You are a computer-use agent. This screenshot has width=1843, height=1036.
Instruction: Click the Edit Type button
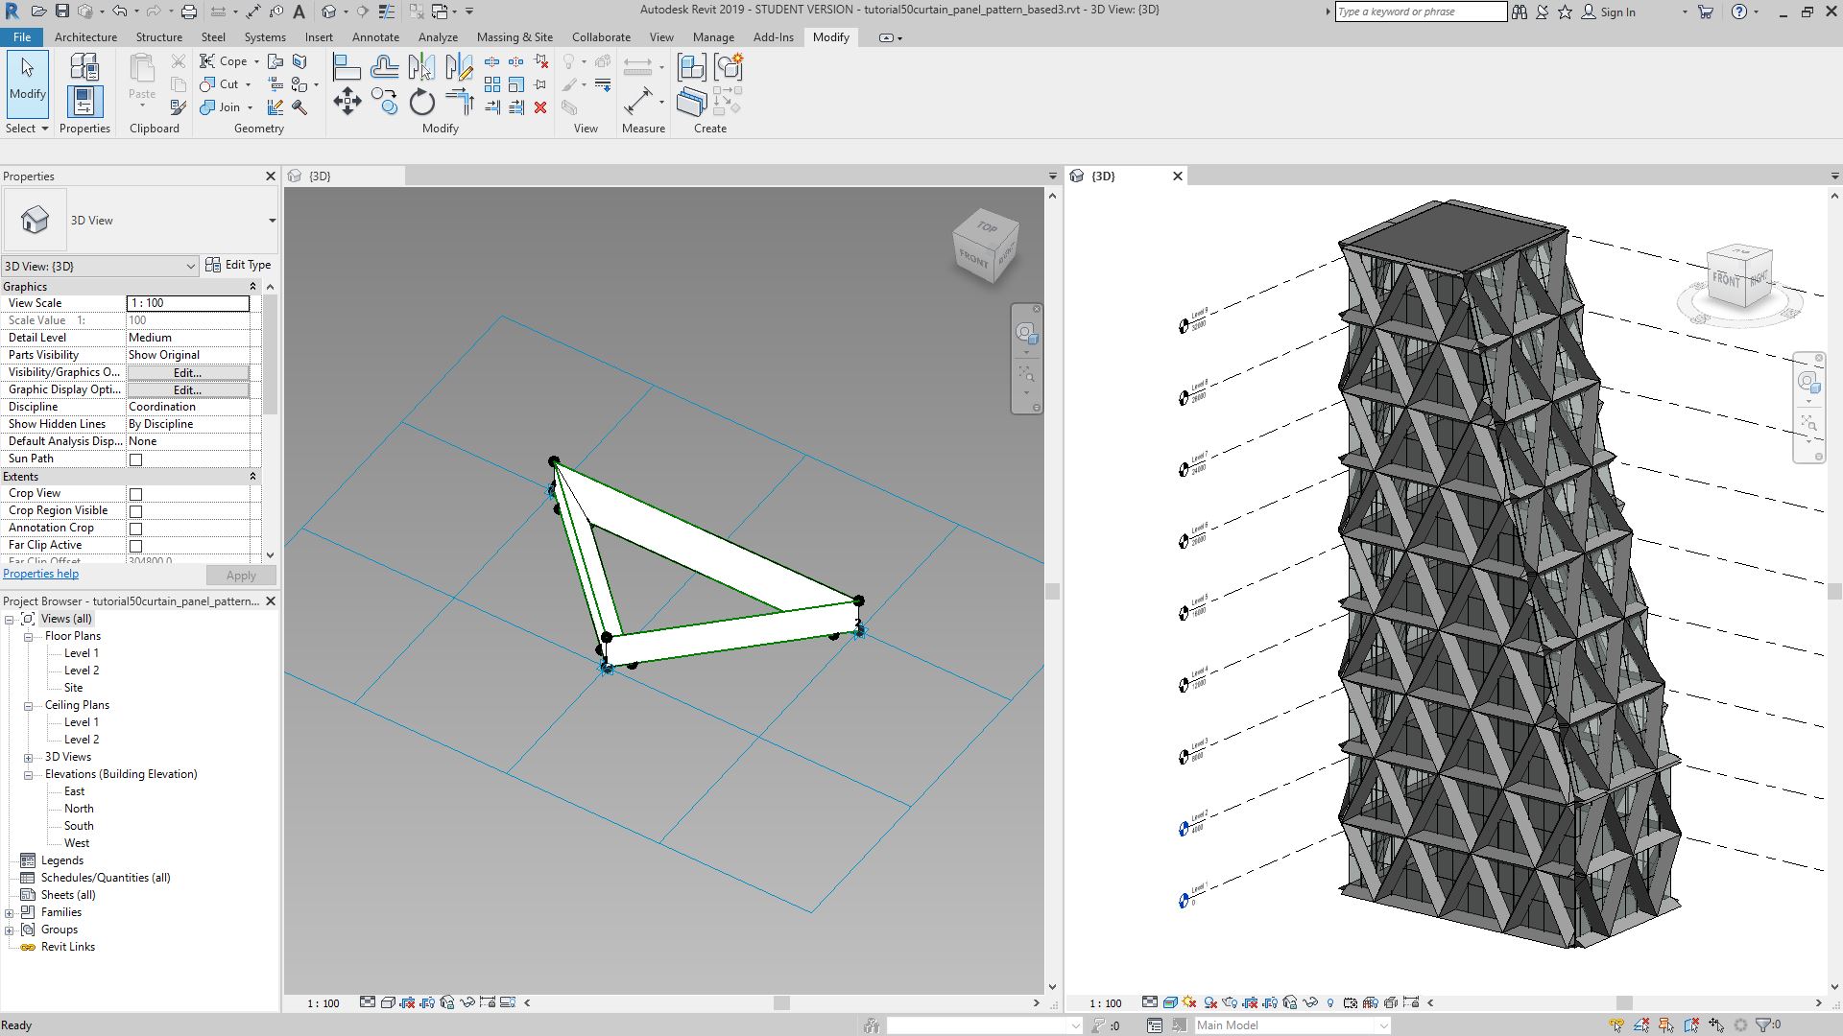pyautogui.click(x=239, y=266)
